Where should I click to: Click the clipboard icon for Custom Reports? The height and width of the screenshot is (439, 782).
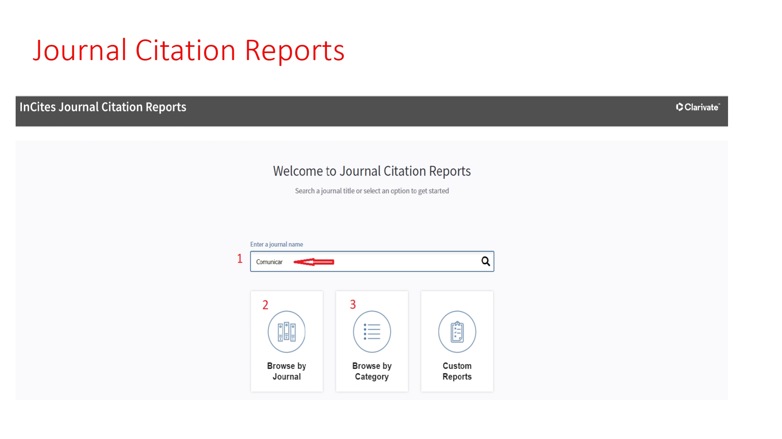click(457, 332)
